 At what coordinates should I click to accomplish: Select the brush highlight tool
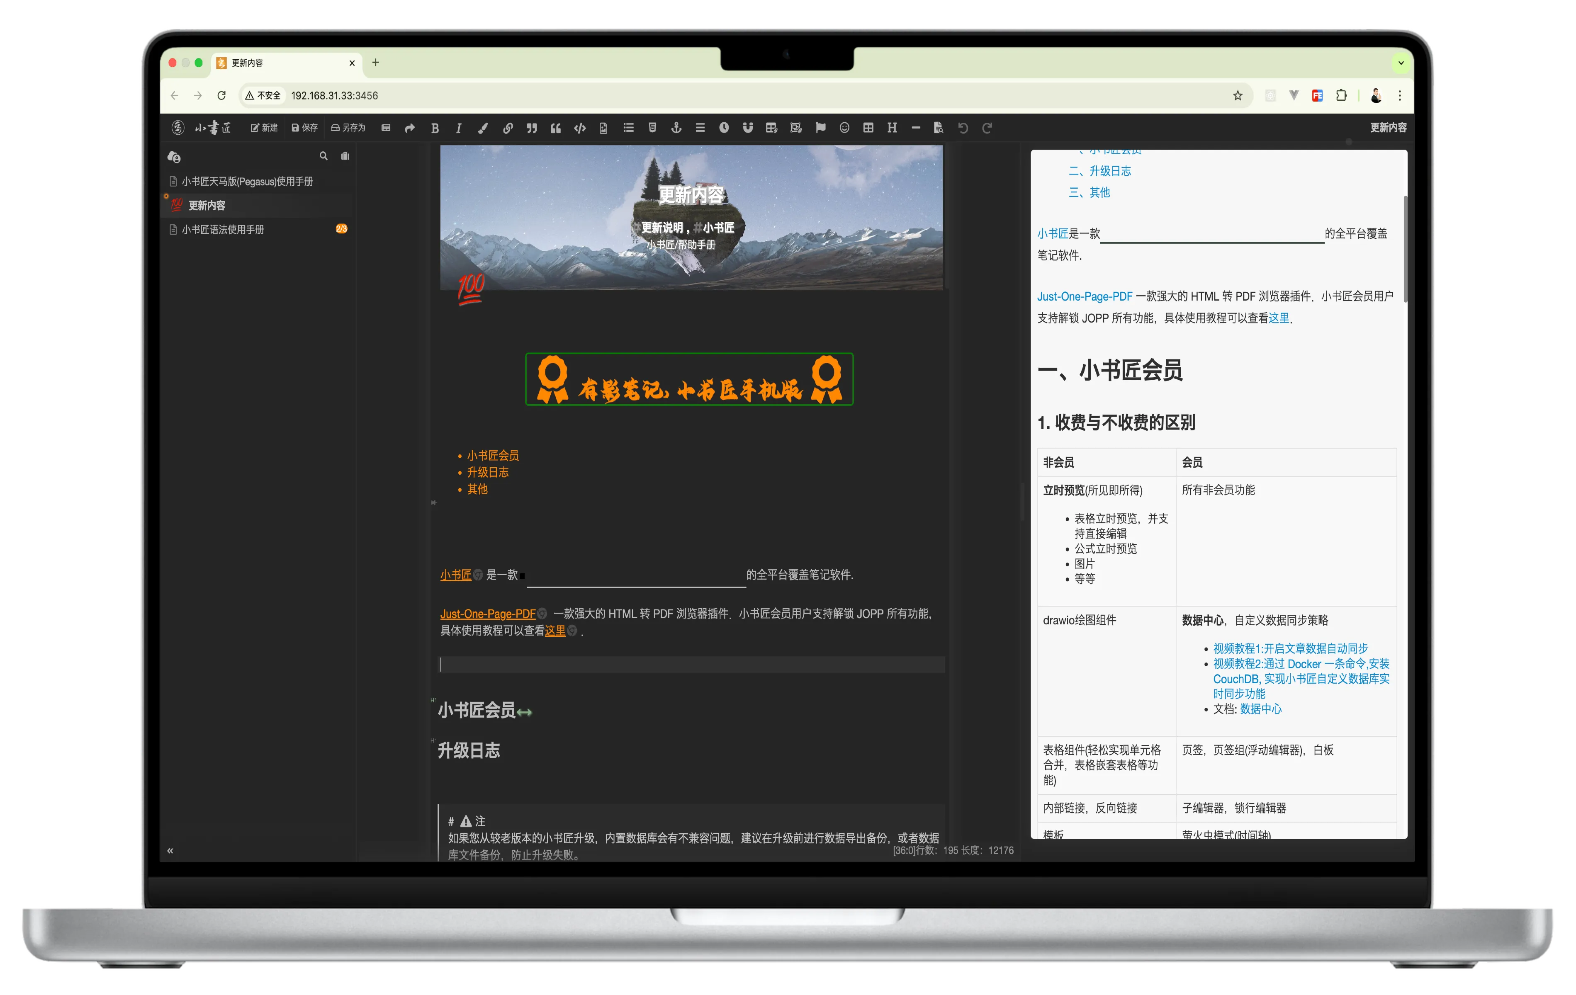tap(483, 128)
